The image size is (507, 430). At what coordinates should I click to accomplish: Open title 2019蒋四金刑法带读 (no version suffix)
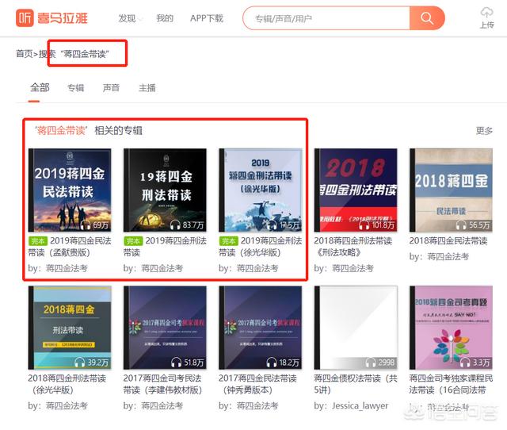pos(165,247)
